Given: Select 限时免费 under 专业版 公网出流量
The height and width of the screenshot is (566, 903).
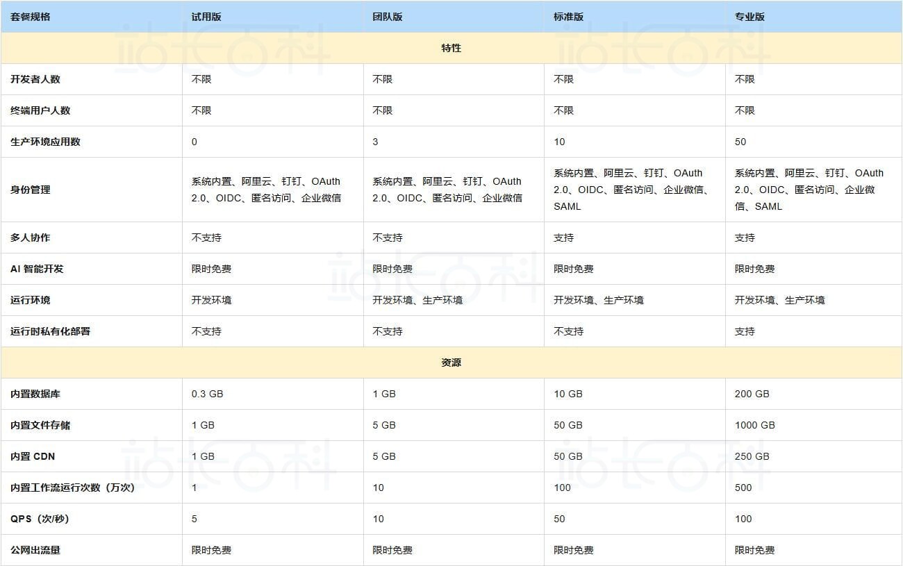Looking at the screenshot, I should 753,550.
